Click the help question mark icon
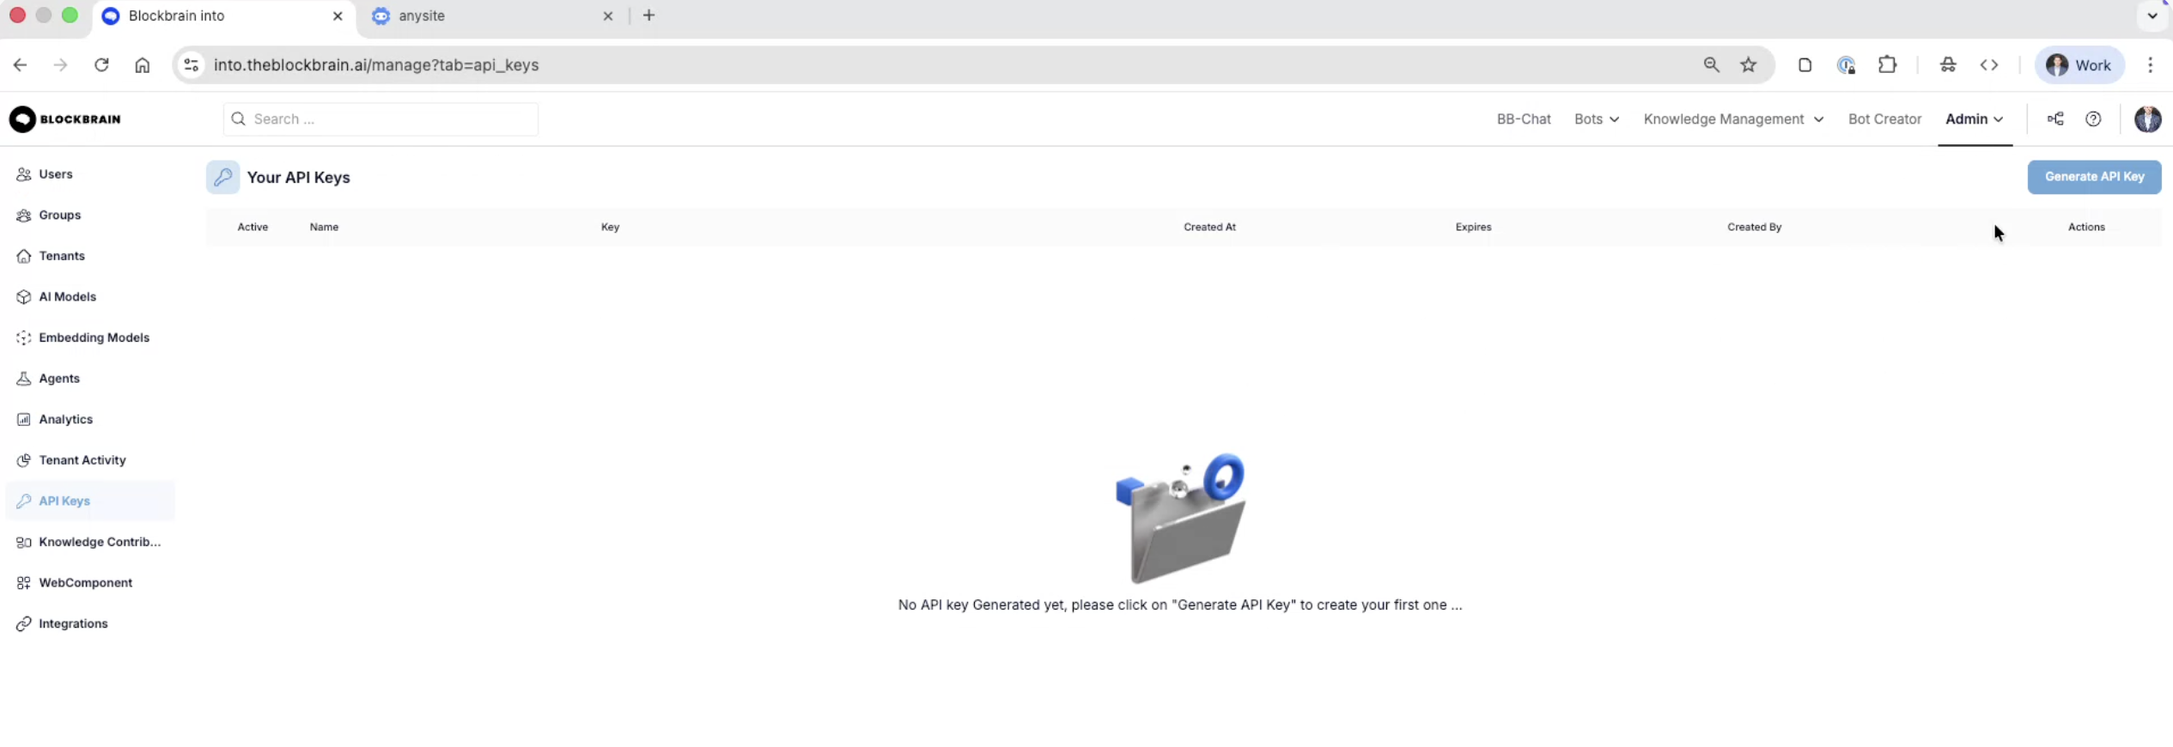This screenshot has width=2173, height=747. [x=2093, y=119]
